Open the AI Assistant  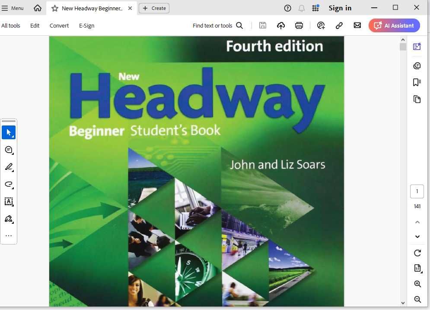tap(395, 25)
